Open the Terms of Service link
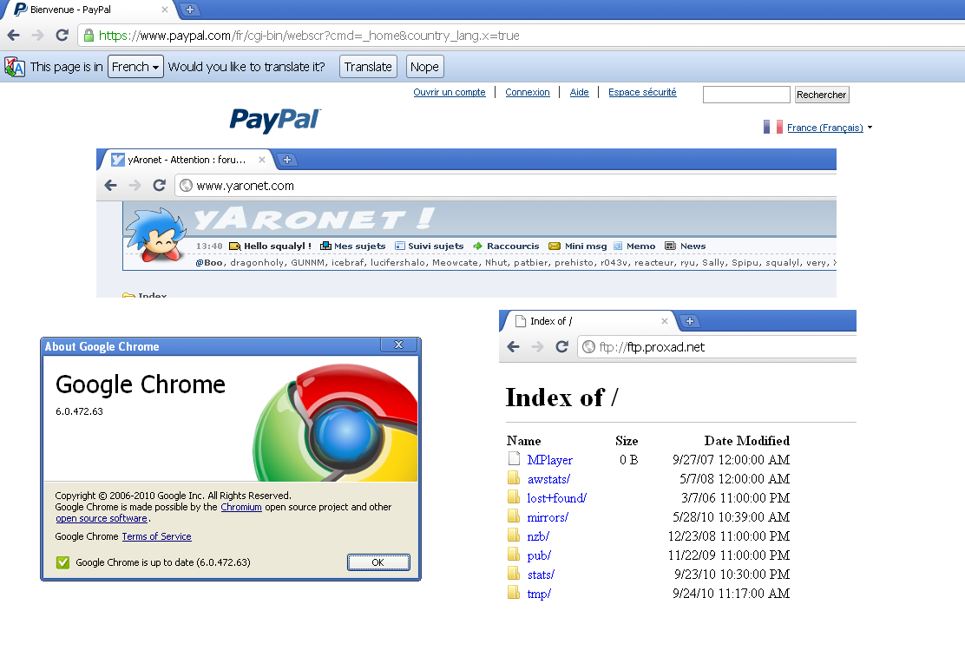Screen dimensions: 965x657 (156, 536)
